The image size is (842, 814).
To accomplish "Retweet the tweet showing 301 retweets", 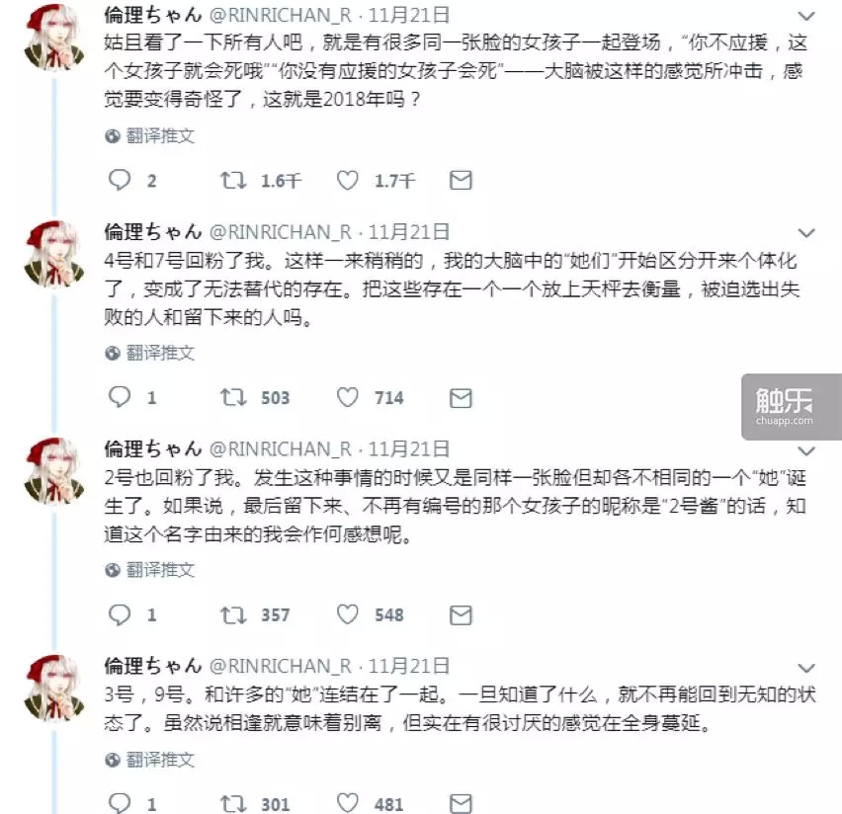I will (x=233, y=803).
